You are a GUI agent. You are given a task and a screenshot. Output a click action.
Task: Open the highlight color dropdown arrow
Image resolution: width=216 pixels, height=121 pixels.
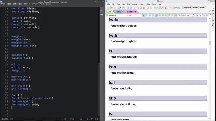(x=190, y=15)
